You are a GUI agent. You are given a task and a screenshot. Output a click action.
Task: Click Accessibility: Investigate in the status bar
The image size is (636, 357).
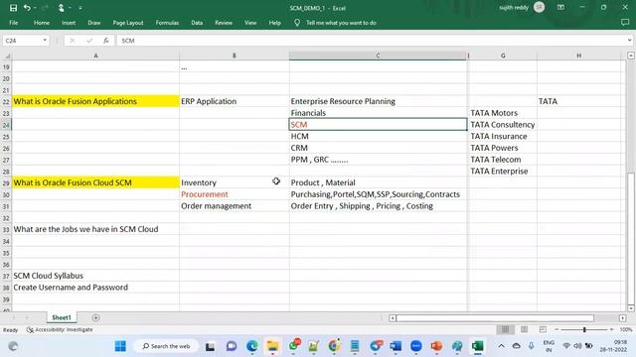60,330
